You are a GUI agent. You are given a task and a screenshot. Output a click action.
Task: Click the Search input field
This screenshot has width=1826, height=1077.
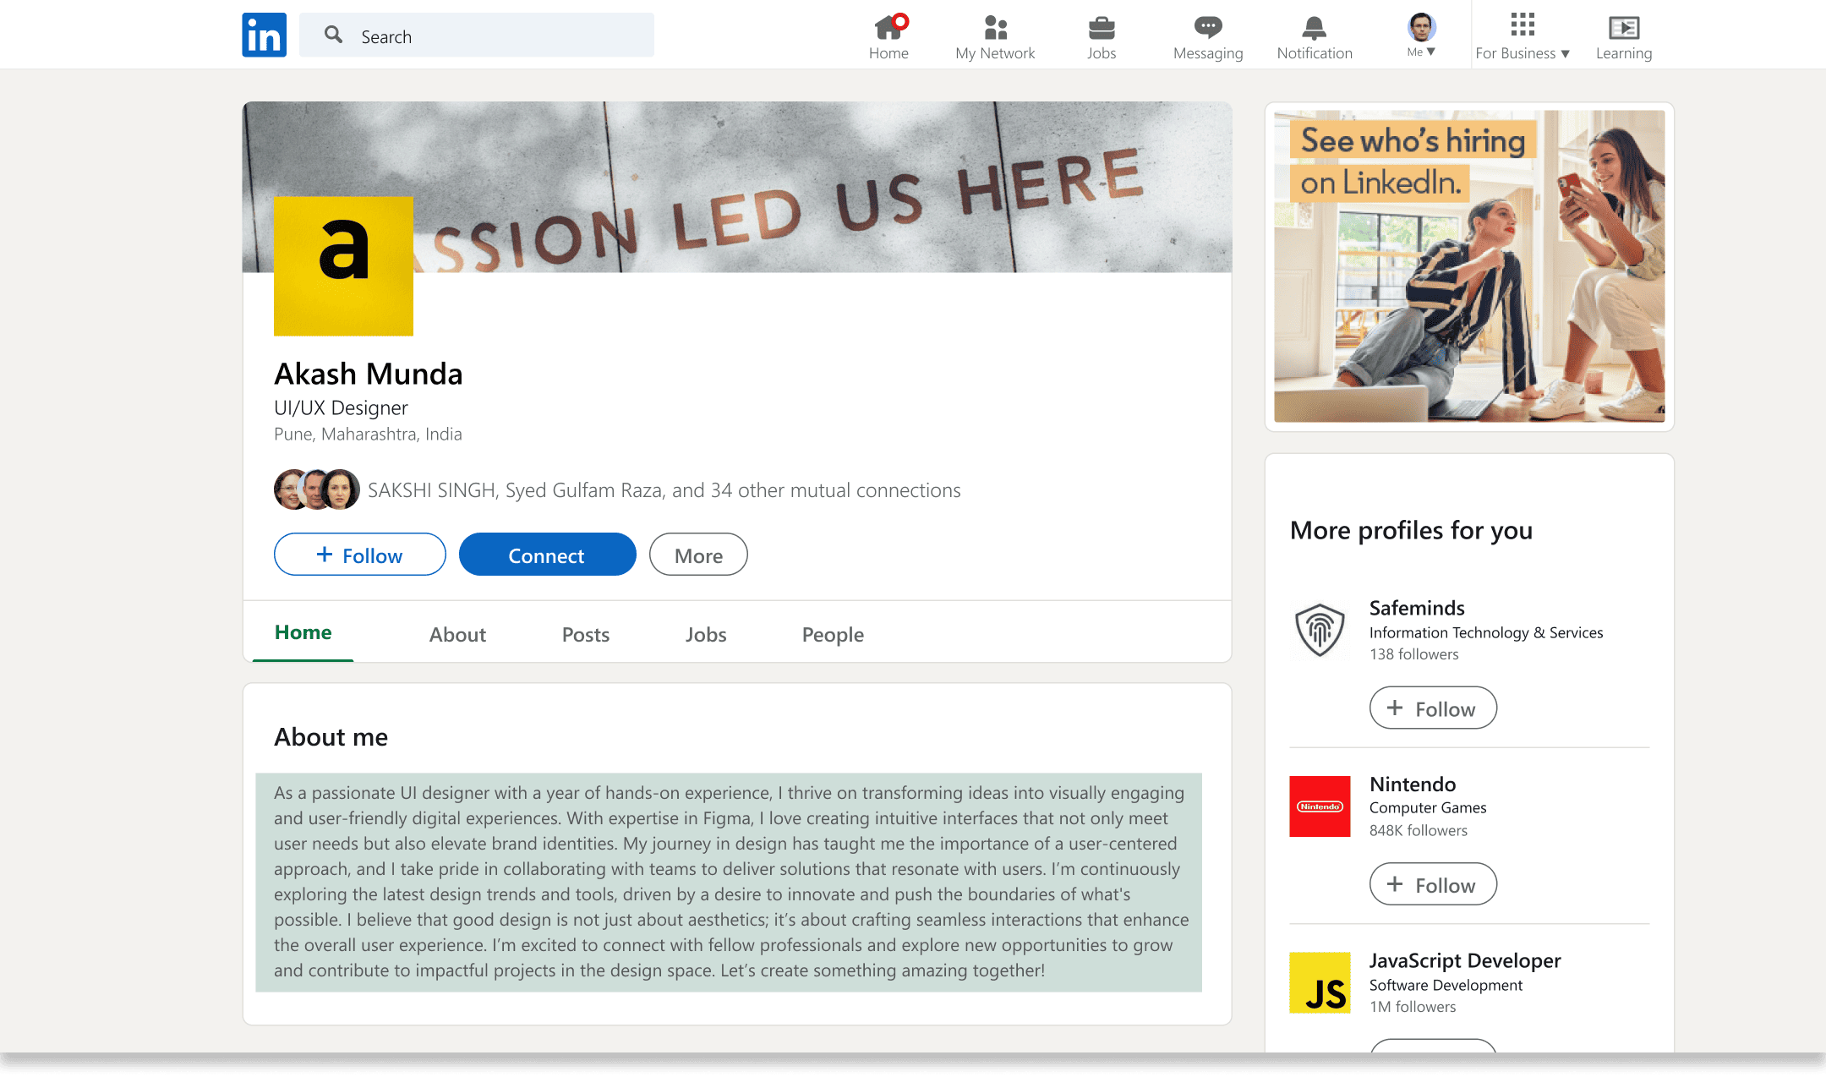(x=477, y=36)
